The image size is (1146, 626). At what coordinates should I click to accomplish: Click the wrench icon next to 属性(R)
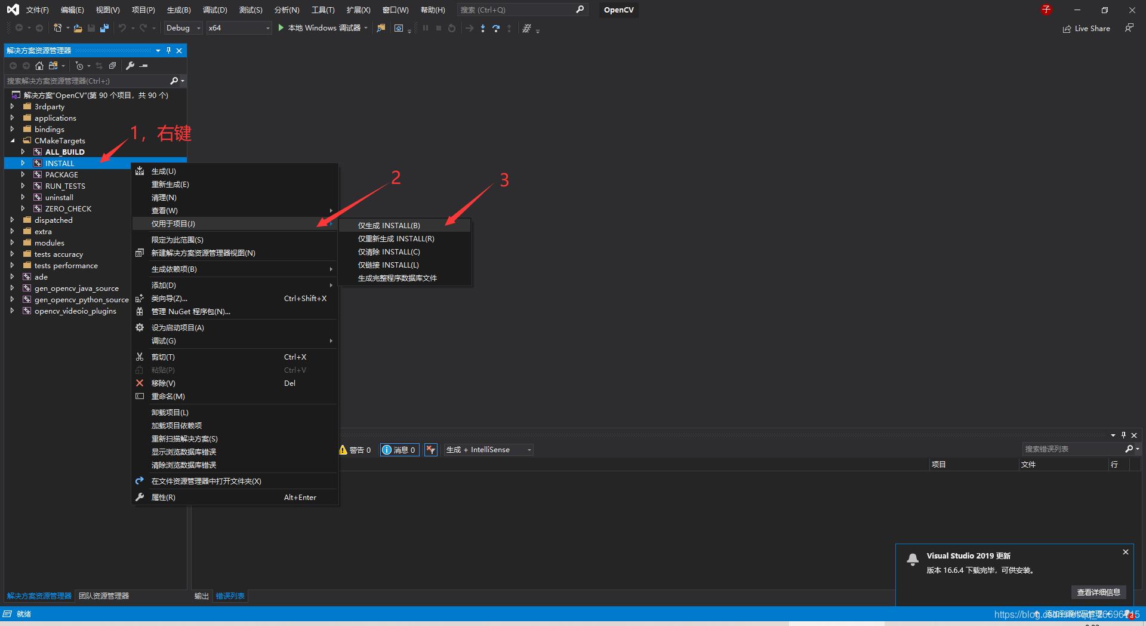point(140,497)
